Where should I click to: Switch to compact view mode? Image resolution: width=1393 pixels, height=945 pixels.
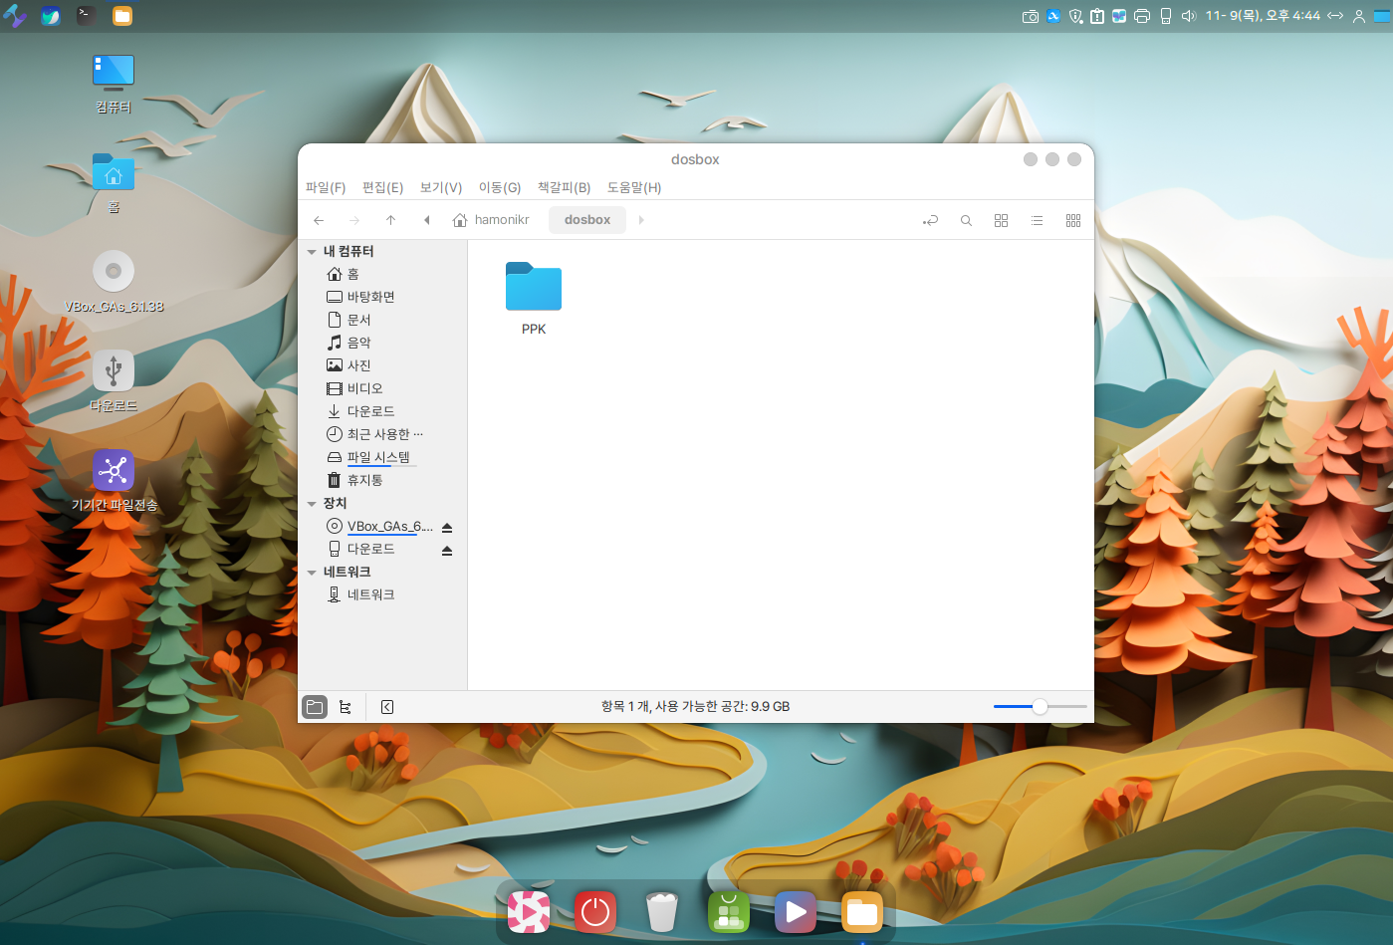tap(1072, 220)
